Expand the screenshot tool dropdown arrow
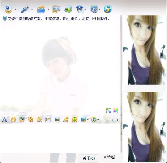Image resolution: width=167 pixels, height=163 pixels. point(88,120)
